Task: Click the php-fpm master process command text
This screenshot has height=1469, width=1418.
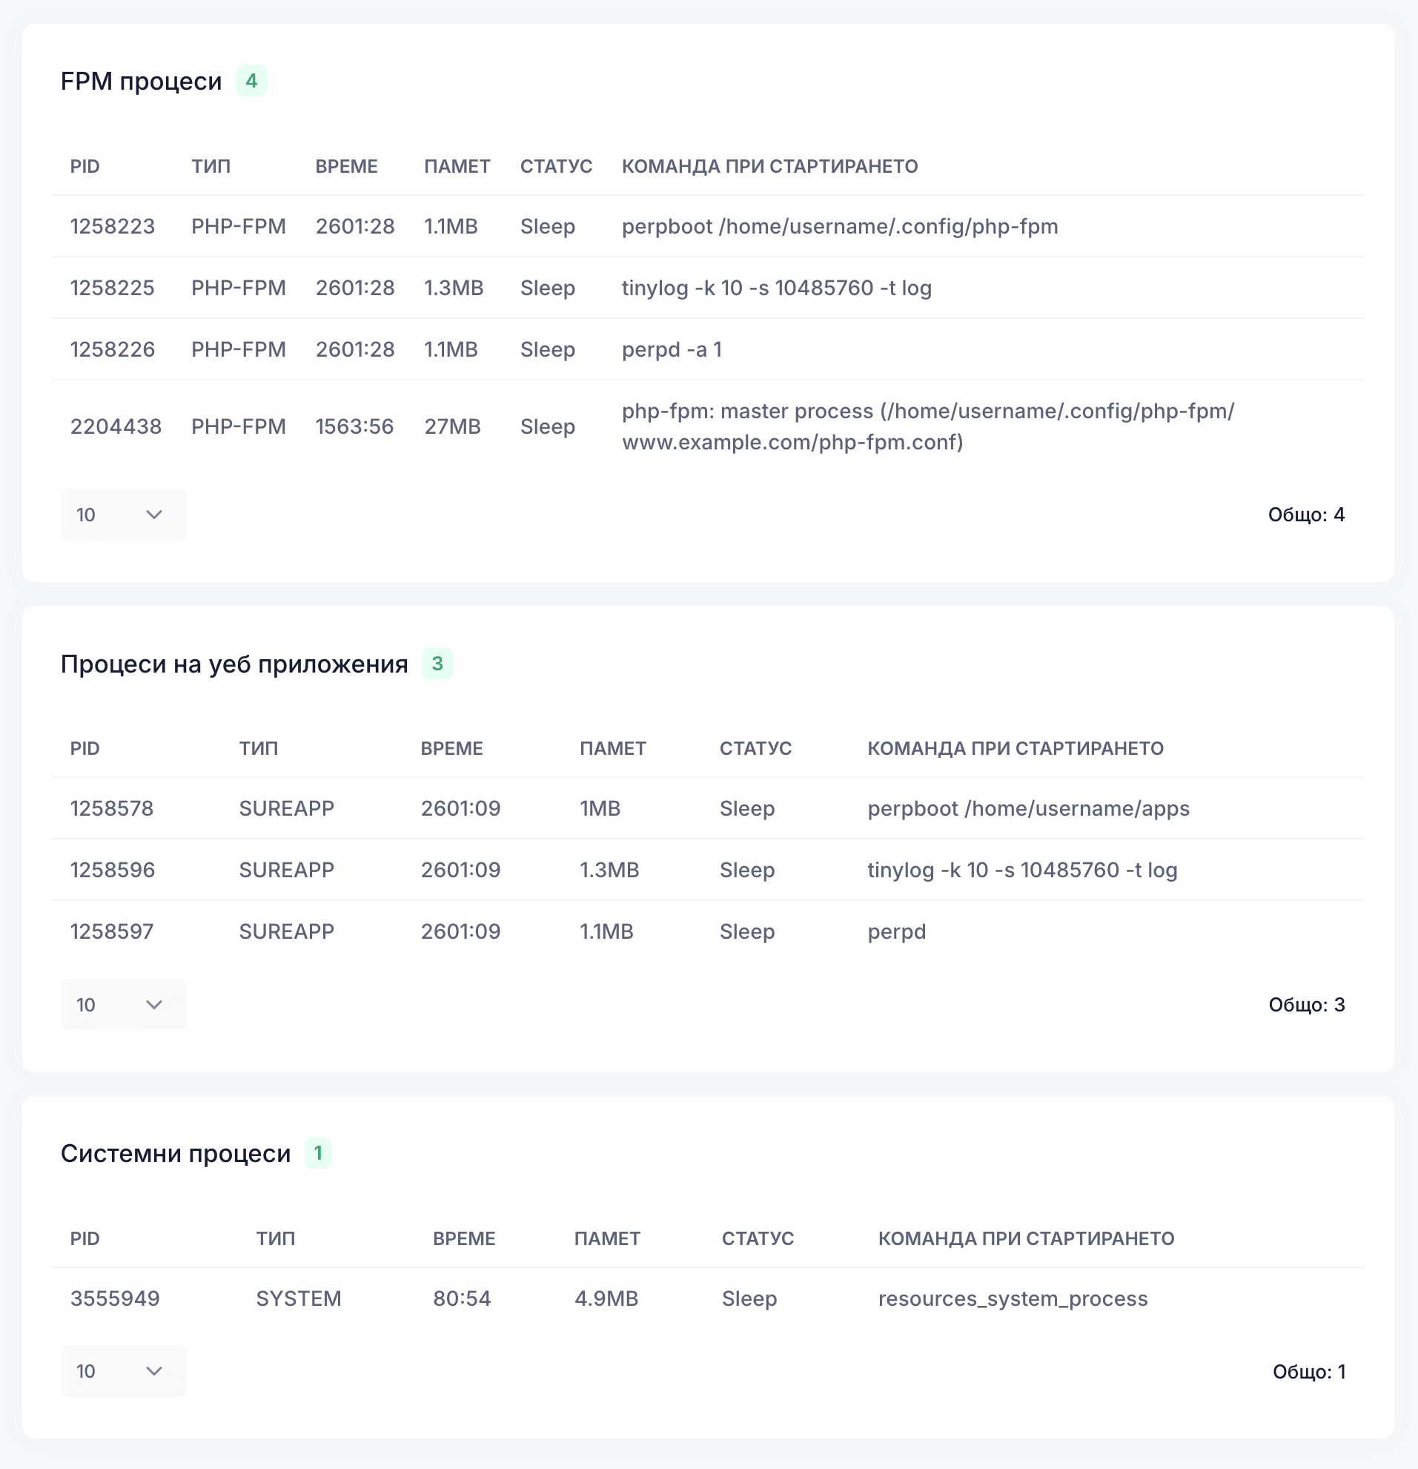Action: pyautogui.click(x=927, y=426)
